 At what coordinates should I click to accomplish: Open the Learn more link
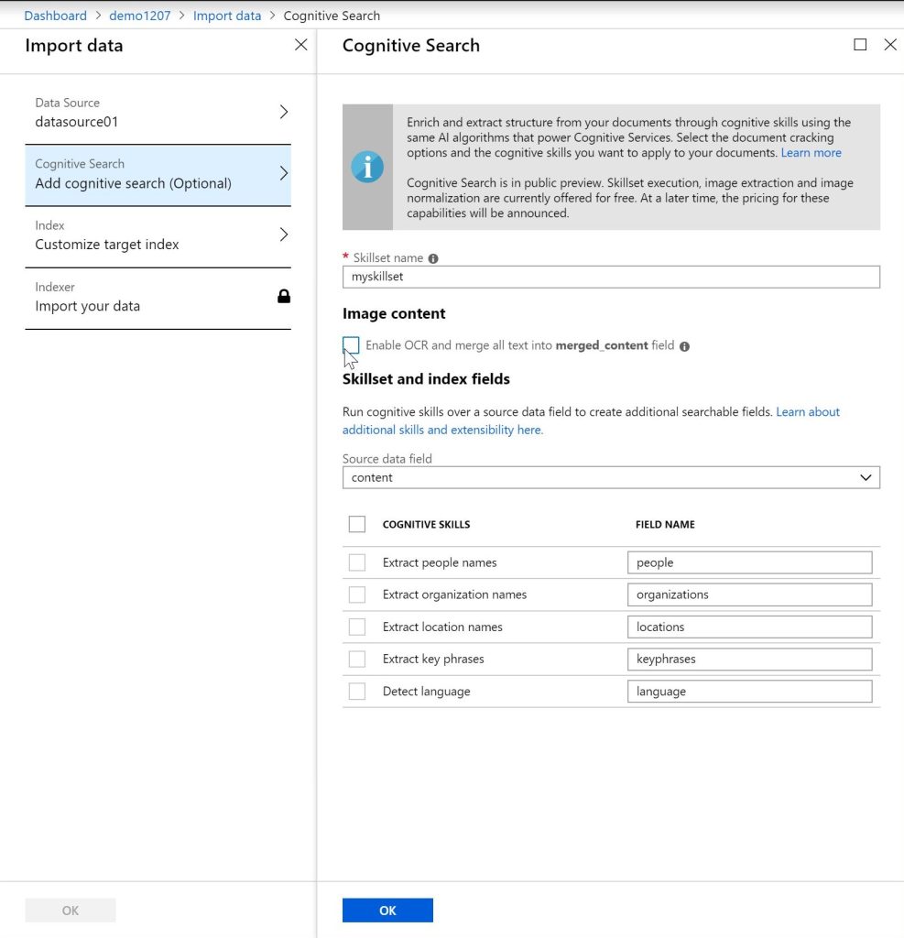coord(811,153)
